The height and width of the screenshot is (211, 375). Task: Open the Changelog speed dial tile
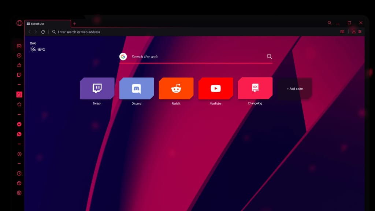click(255, 88)
